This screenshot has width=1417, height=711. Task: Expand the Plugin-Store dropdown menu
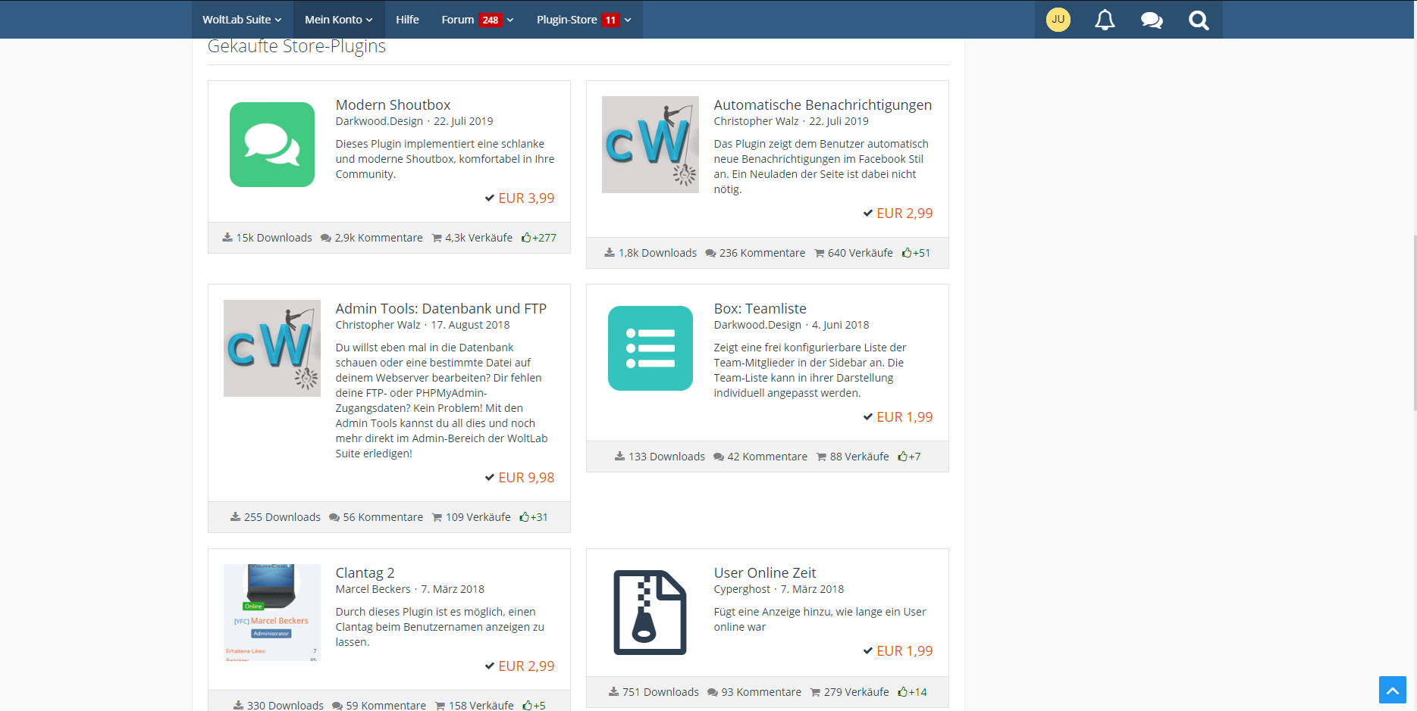(x=584, y=20)
